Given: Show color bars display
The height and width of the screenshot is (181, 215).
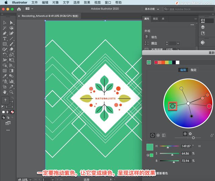Looking at the screenshot, I should (x=164, y=135).
